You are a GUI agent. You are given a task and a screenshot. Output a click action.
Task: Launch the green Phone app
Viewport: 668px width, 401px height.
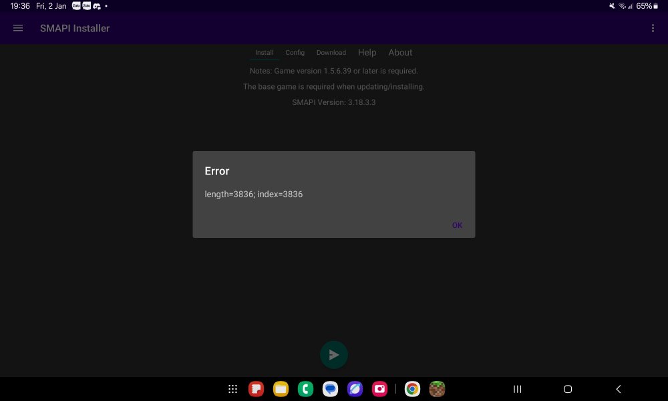coord(305,389)
